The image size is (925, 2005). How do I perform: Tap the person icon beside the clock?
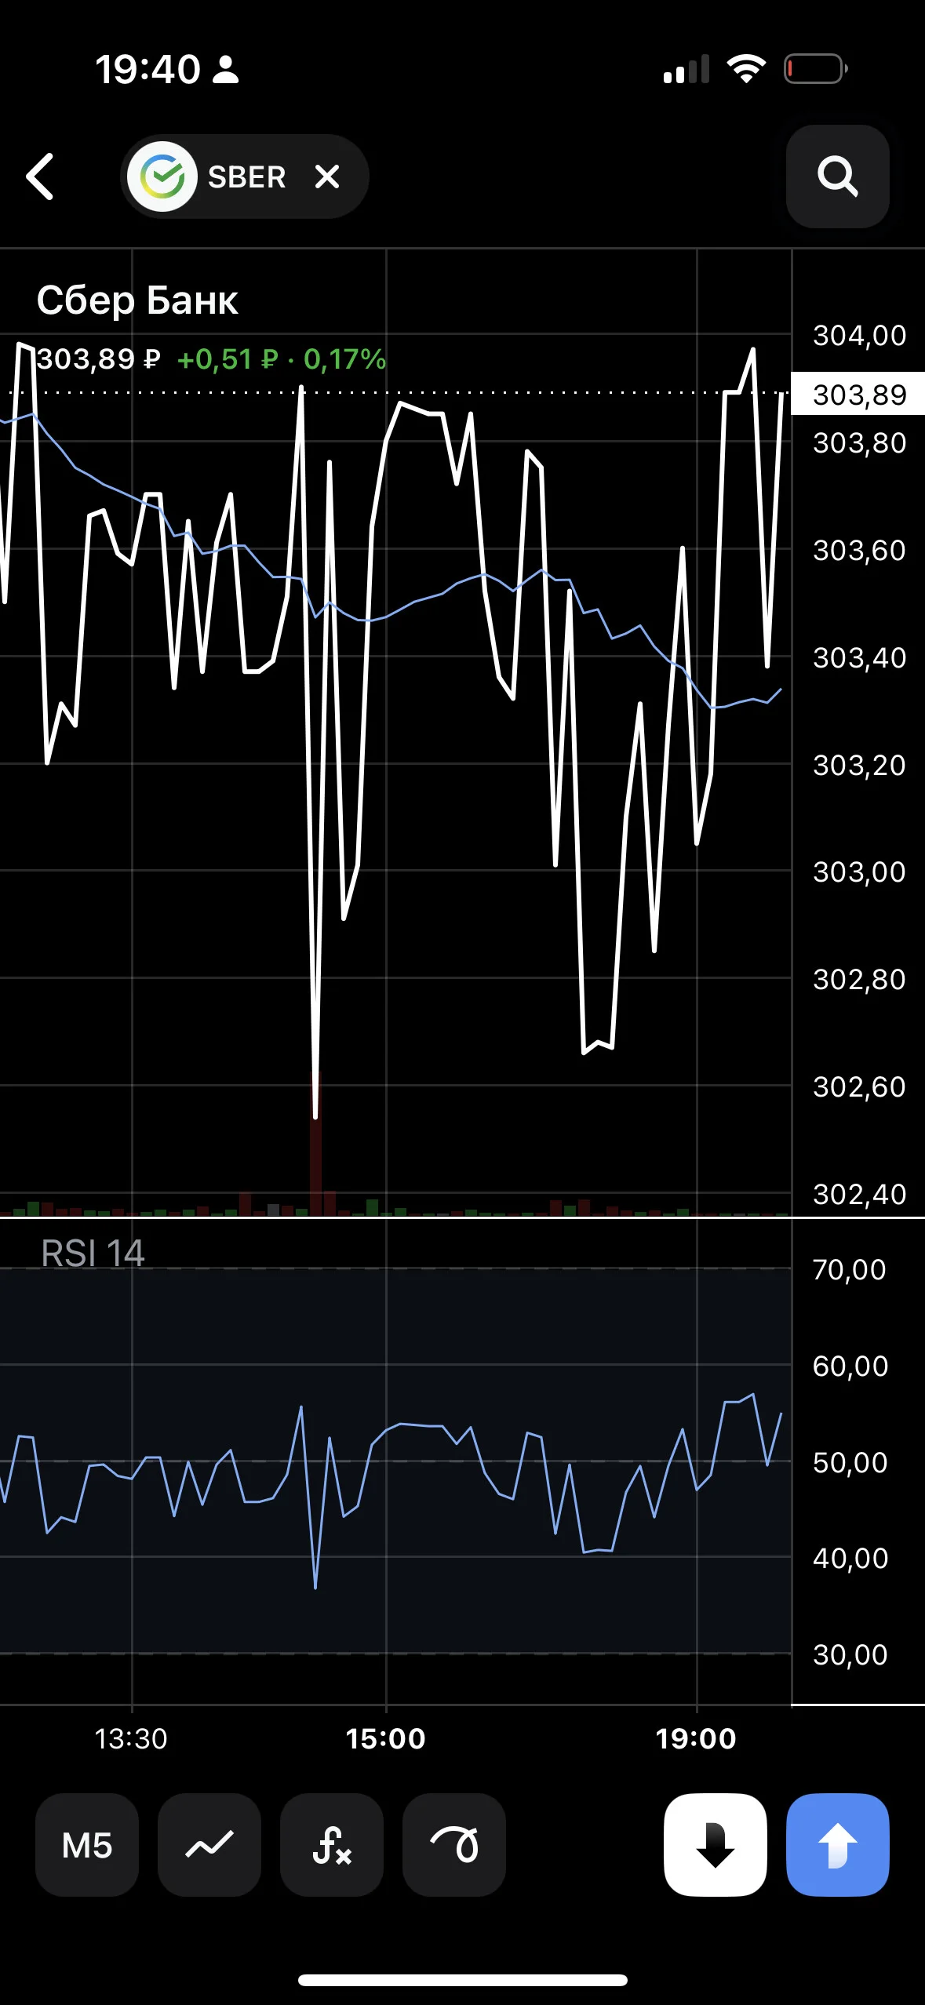[226, 69]
